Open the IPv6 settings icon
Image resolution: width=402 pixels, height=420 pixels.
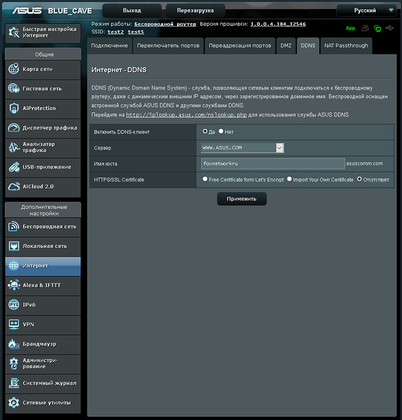[14, 305]
